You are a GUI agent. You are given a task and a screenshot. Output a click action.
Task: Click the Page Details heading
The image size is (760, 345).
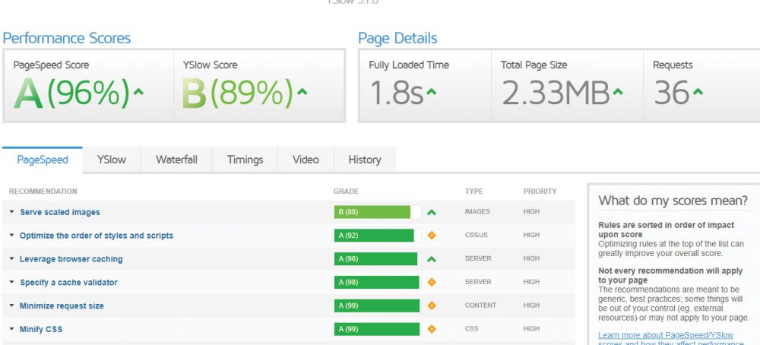397,38
